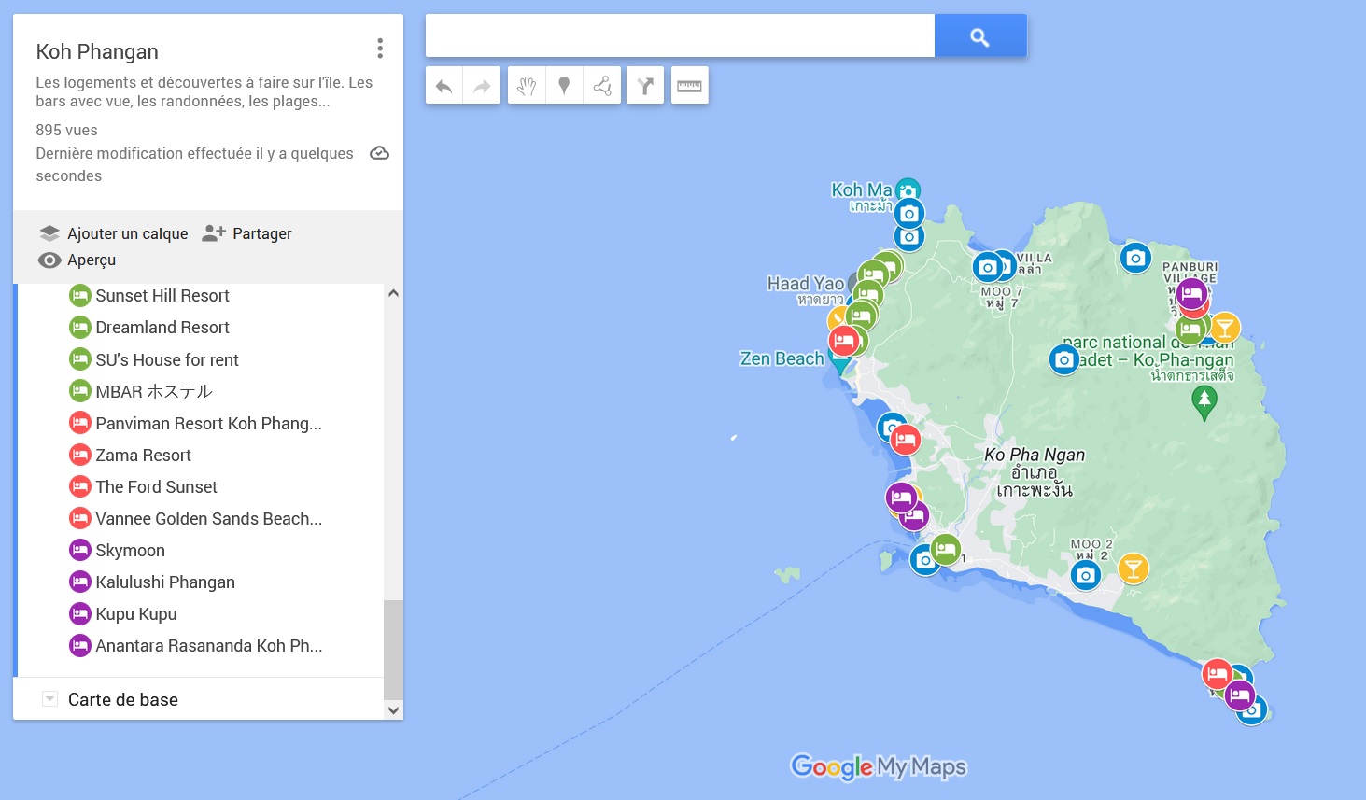Expand the Carte de base options
1366x800 pixels.
(x=49, y=697)
